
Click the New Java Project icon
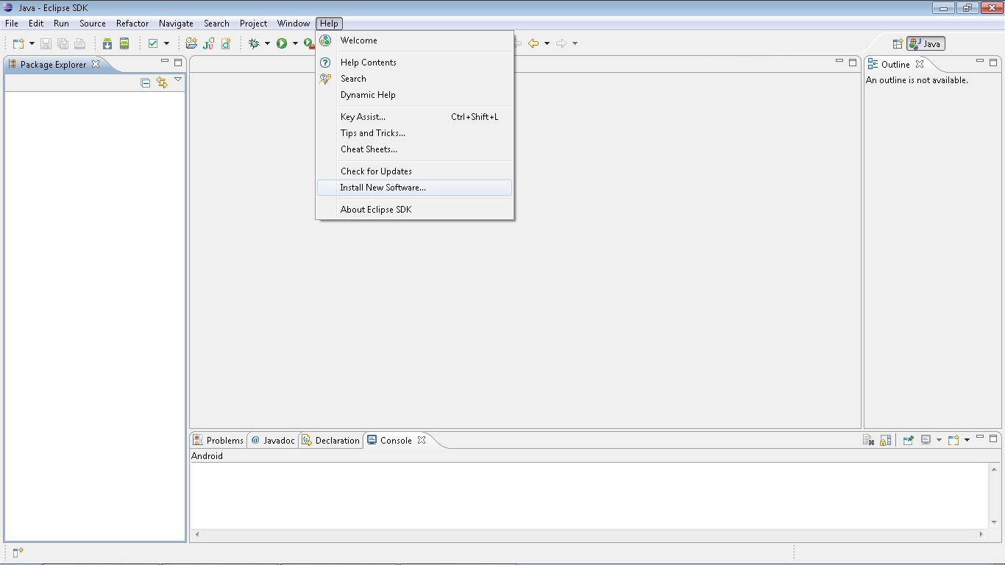click(x=191, y=43)
